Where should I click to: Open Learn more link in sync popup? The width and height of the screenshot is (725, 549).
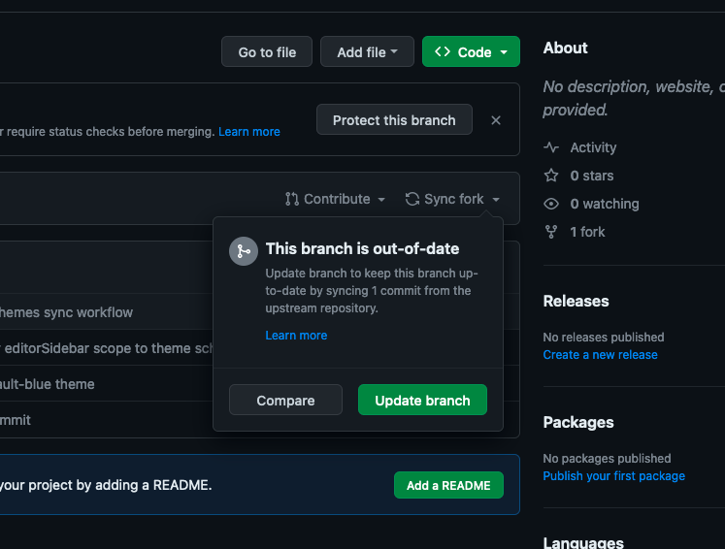tap(296, 336)
